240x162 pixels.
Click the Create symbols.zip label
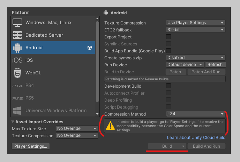click(123, 58)
